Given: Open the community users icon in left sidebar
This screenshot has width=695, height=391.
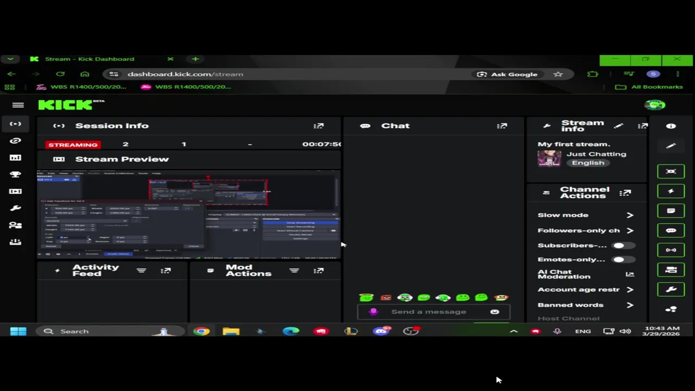Looking at the screenshot, I should click(15, 225).
